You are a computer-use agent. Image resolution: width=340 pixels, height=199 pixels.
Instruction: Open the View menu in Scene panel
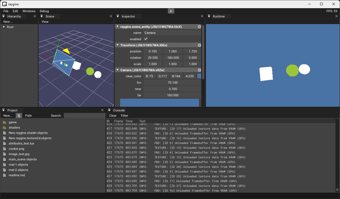(45, 22)
